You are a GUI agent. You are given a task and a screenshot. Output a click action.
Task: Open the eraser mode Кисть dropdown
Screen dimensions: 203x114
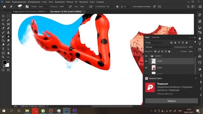point(44,7)
